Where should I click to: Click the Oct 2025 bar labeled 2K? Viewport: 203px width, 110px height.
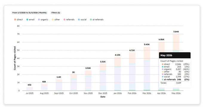(73, 83)
